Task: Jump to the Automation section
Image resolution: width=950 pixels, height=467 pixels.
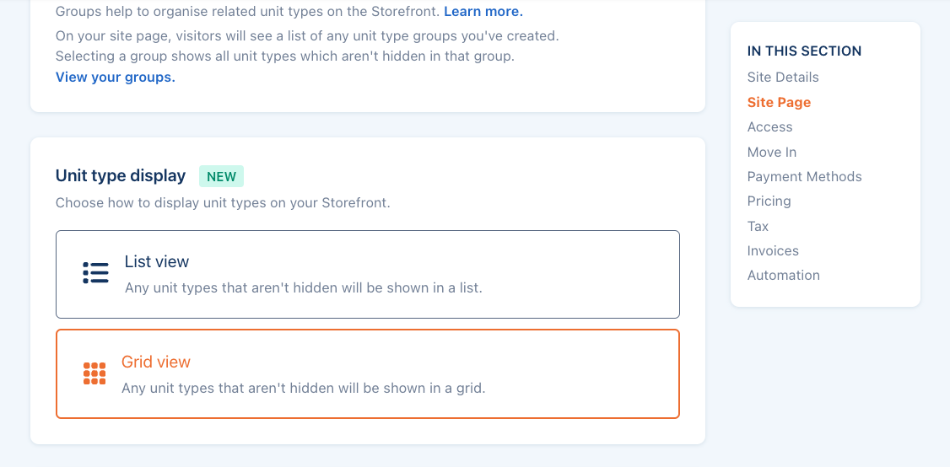Action: [x=783, y=275]
